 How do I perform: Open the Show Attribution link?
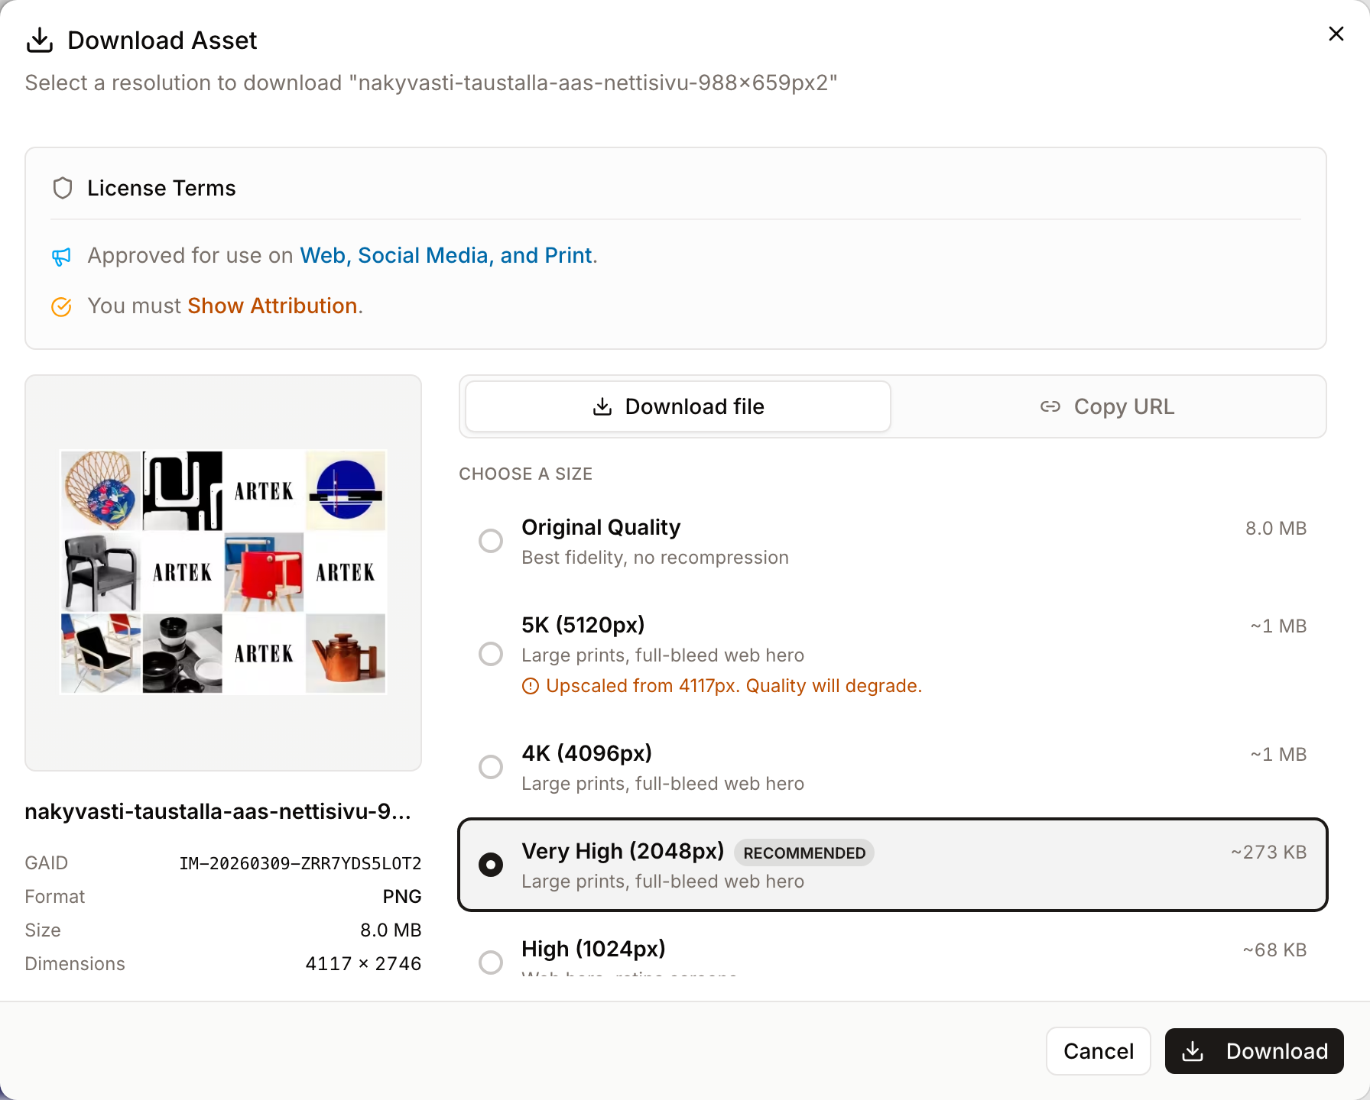272,306
